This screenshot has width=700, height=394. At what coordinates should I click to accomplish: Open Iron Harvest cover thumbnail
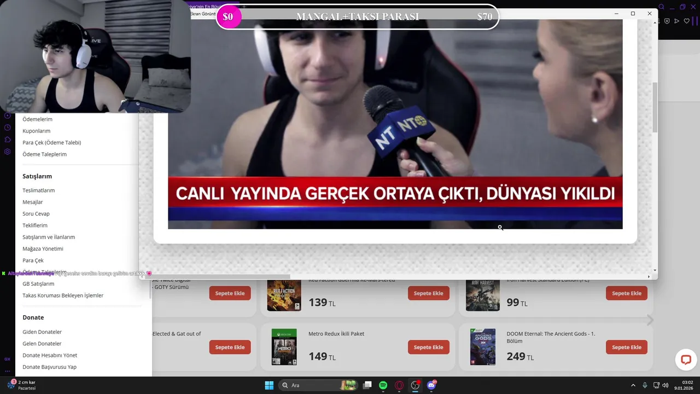(x=483, y=295)
